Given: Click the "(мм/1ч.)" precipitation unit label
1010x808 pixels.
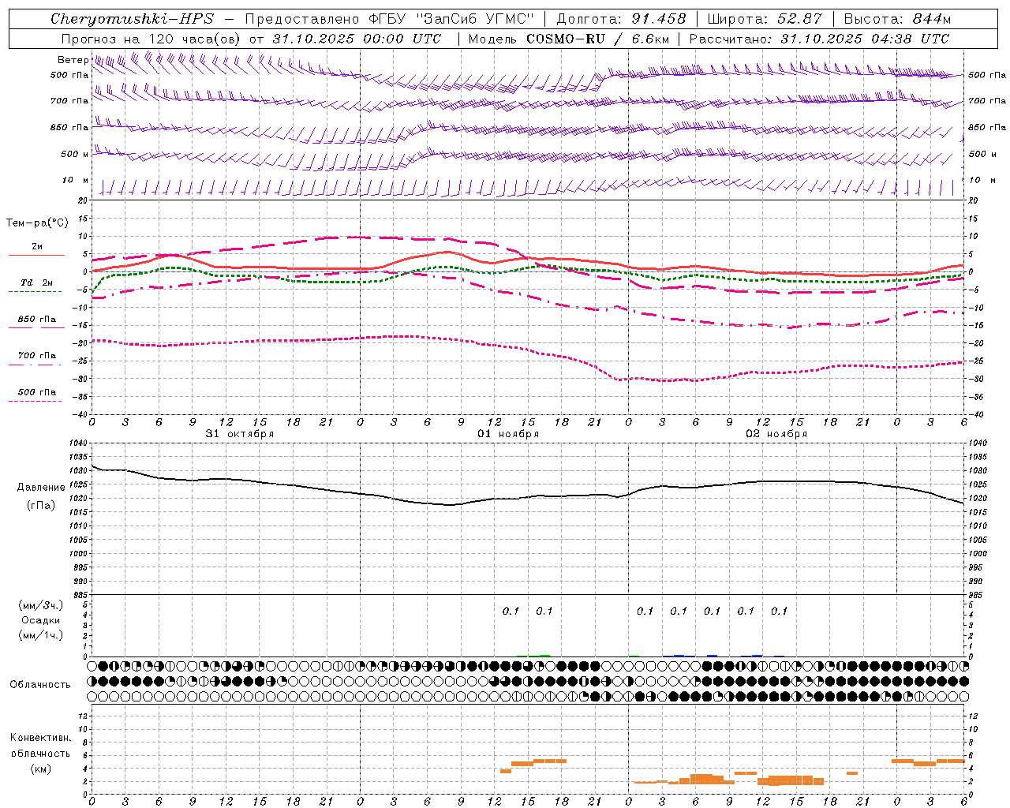Looking at the screenshot, I should [40, 635].
